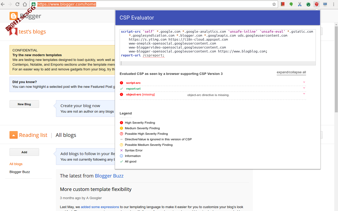Screen dimensions: 338x211
Task: Click the red error icon beside object-src
Action: point(121,94)
